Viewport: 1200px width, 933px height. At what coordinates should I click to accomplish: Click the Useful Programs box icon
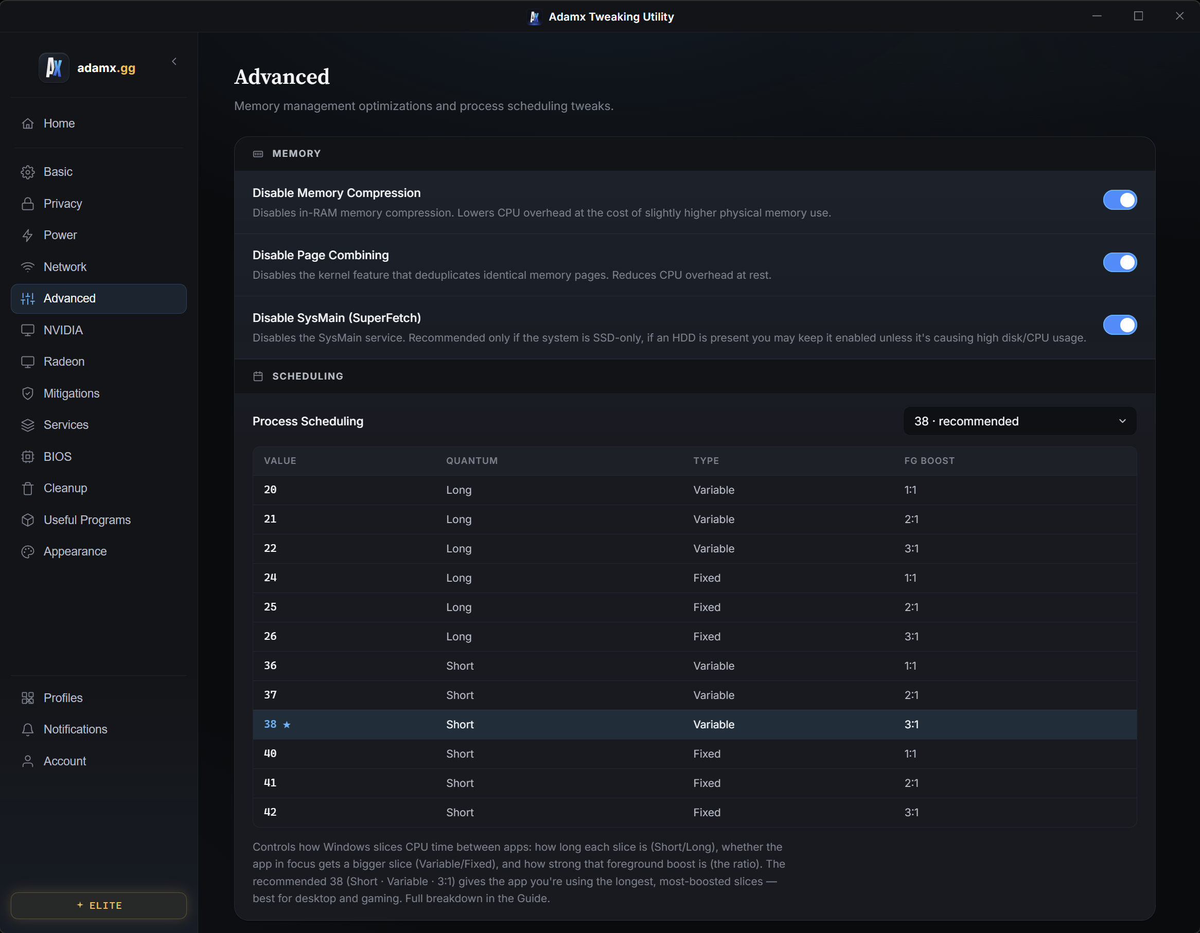[27, 520]
